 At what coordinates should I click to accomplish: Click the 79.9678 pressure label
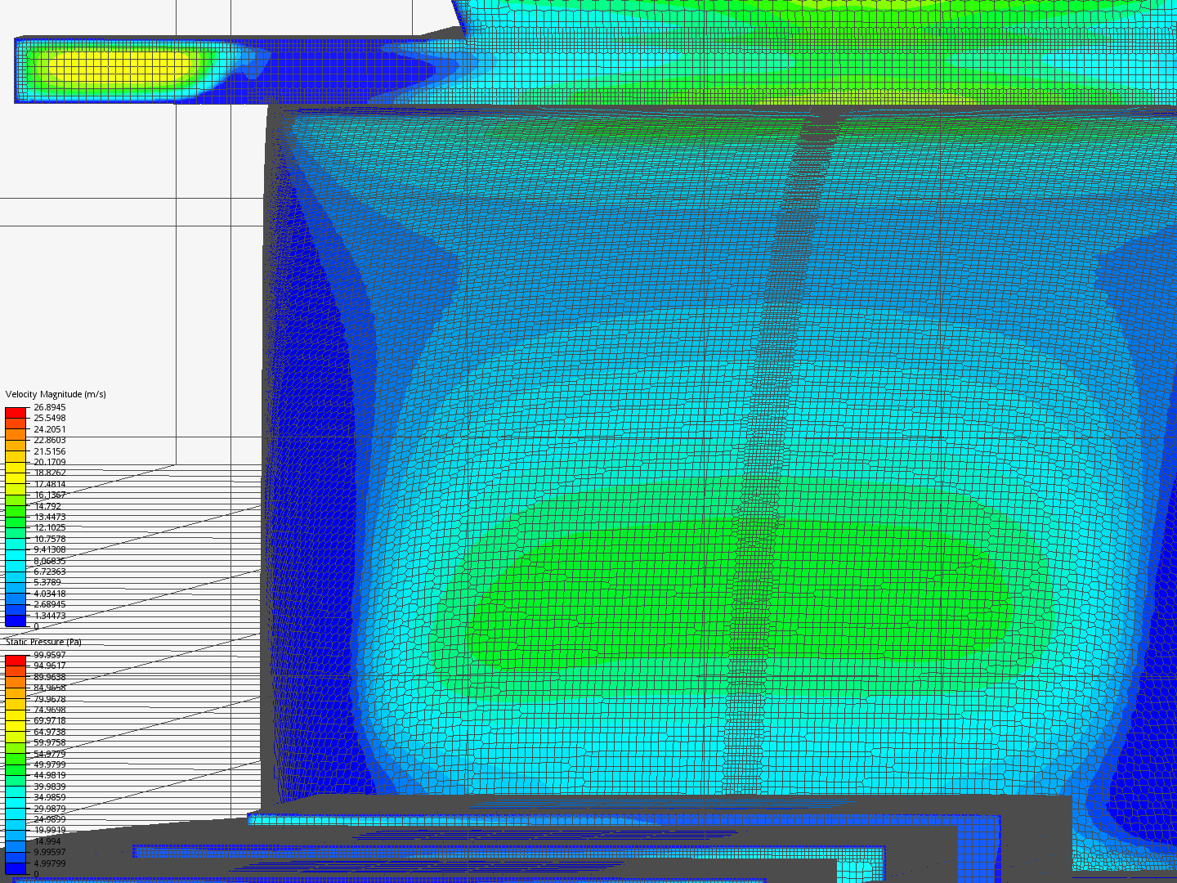[x=50, y=699]
